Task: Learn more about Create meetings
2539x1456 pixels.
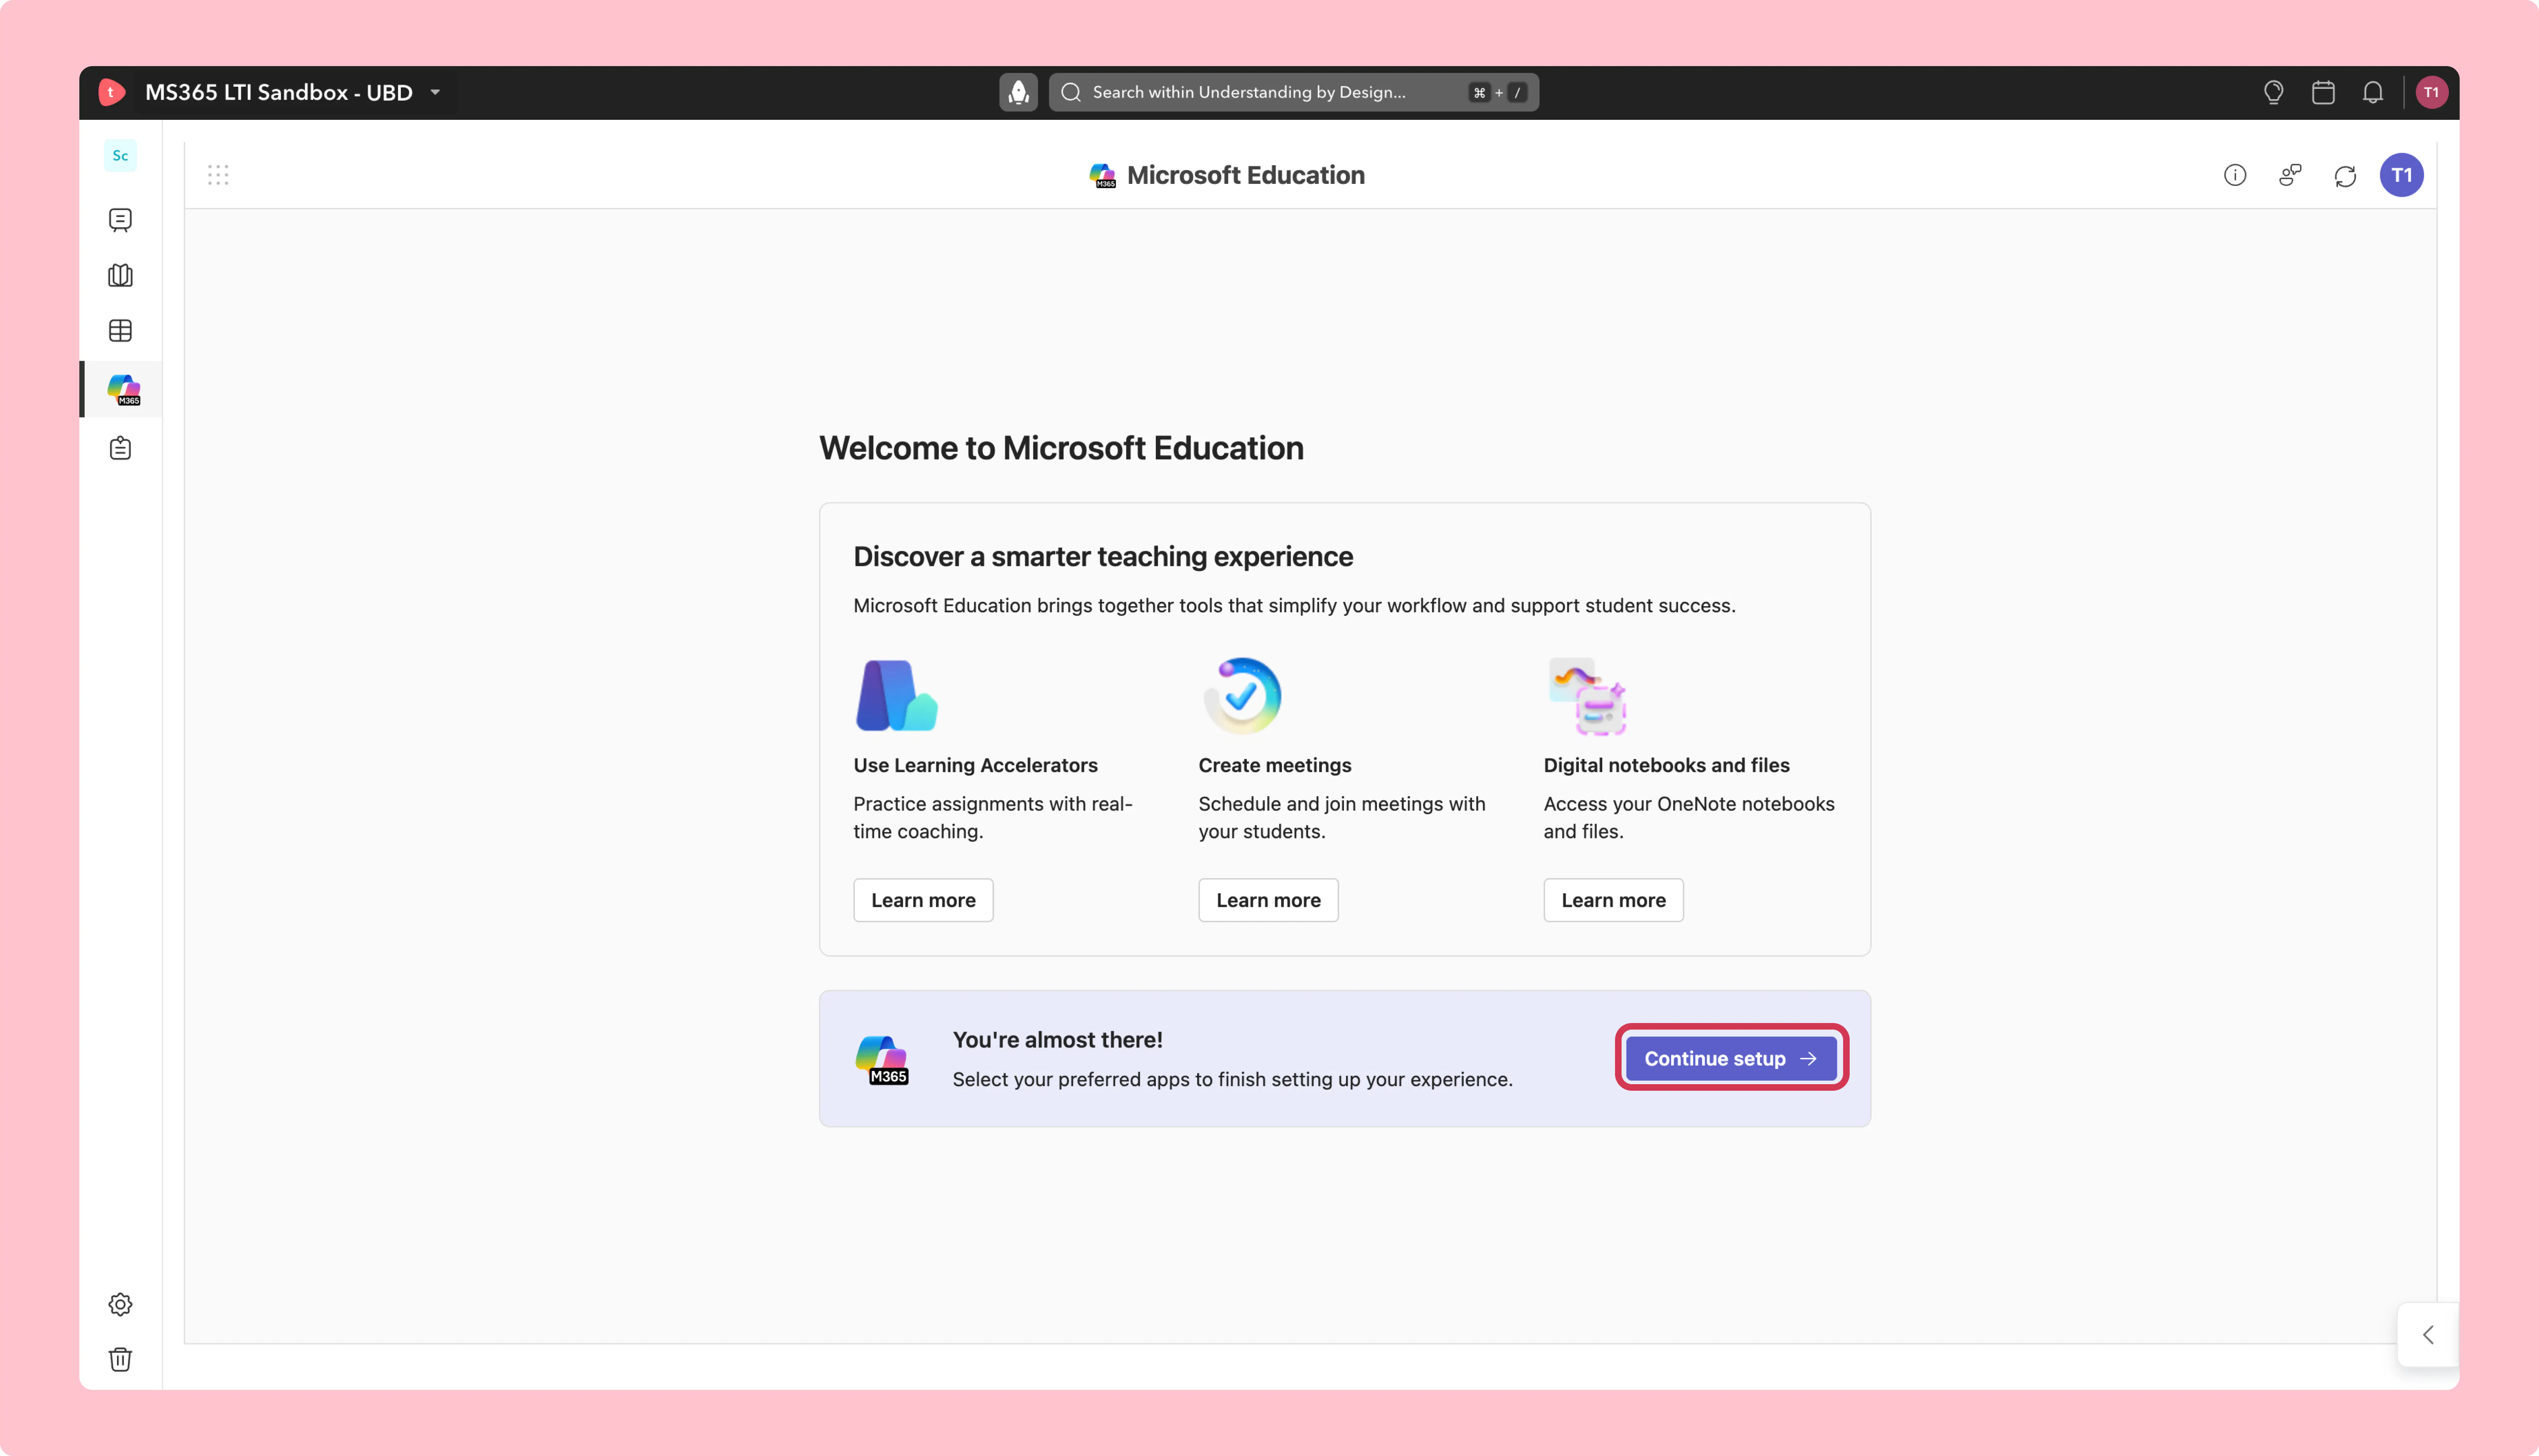Action: tap(1268, 900)
